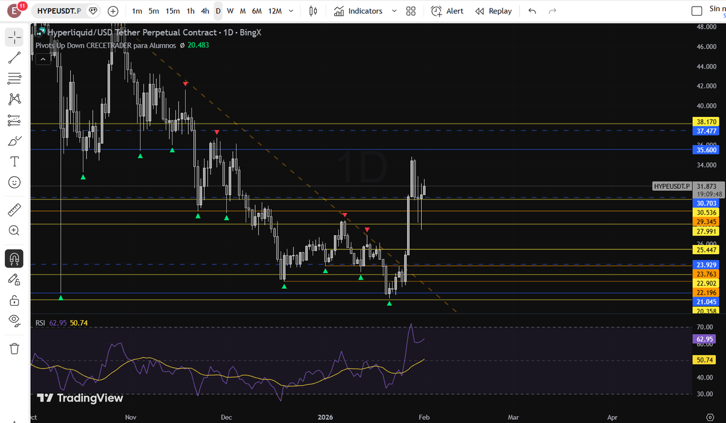
Task: Click the 35.600 price level label
Action: click(x=707, y=149)
